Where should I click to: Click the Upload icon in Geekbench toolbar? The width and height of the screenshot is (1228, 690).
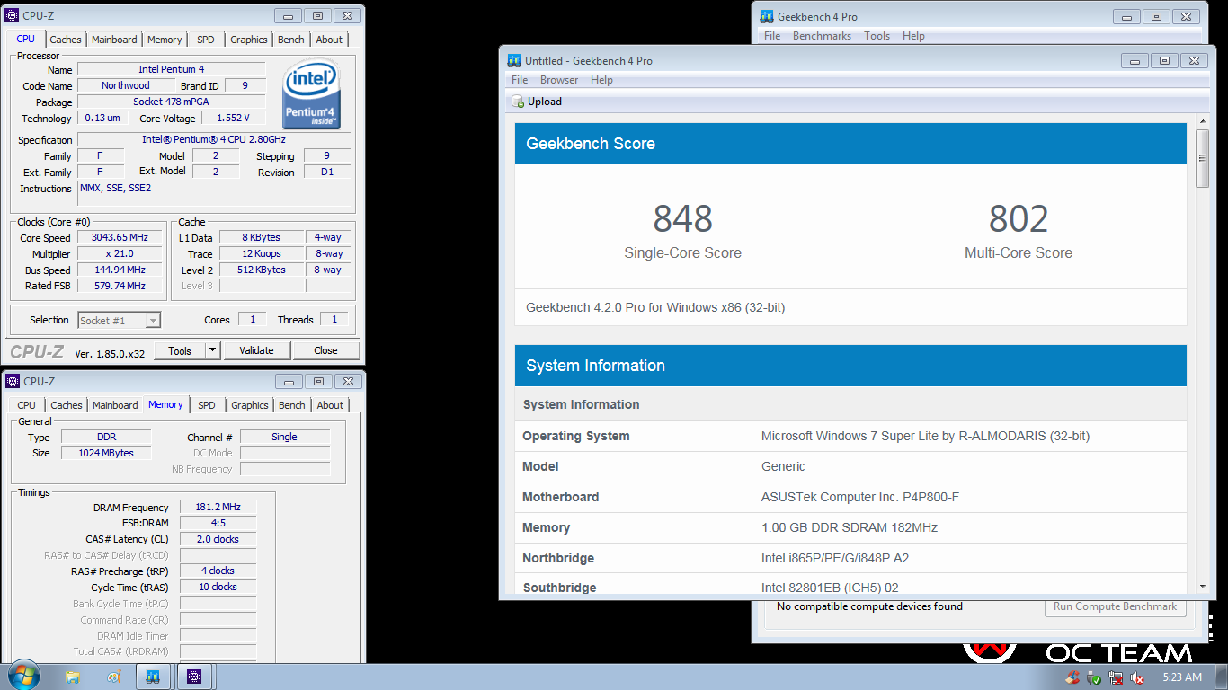518,102
